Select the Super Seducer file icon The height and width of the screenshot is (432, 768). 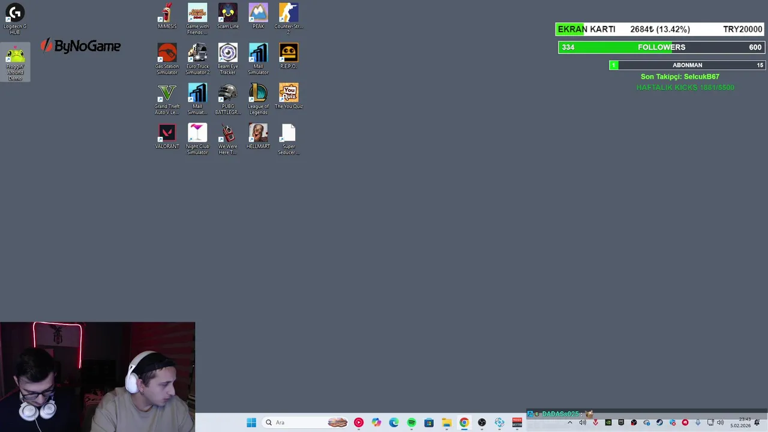[289, 139]
